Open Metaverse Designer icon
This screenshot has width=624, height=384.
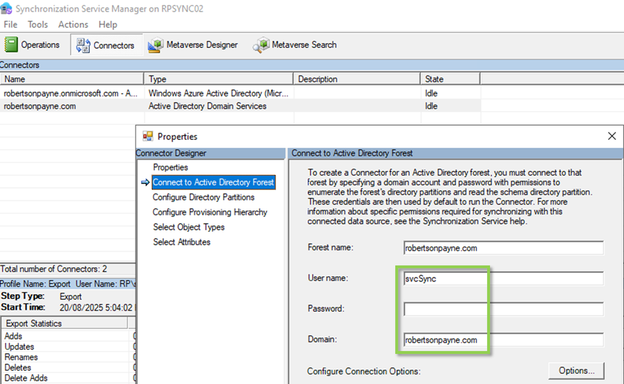(x=156, y=45)
